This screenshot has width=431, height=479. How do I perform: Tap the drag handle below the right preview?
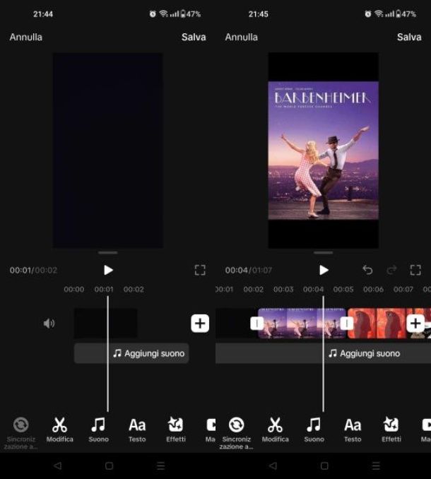323,253
